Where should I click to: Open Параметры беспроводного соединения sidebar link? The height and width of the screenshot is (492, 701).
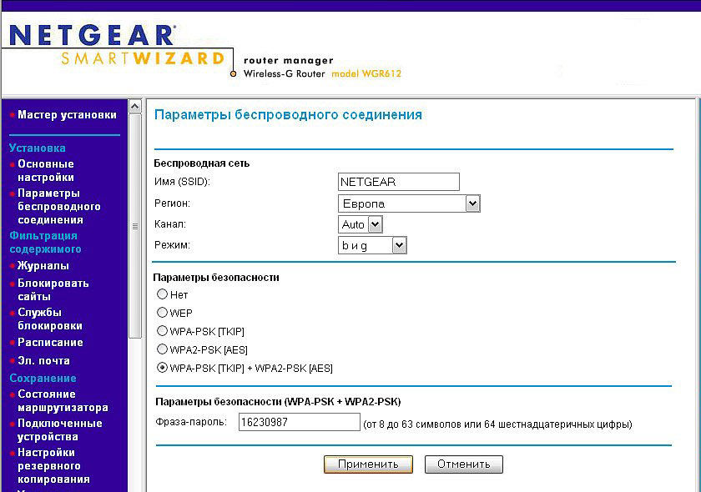[x=58, y=207]
